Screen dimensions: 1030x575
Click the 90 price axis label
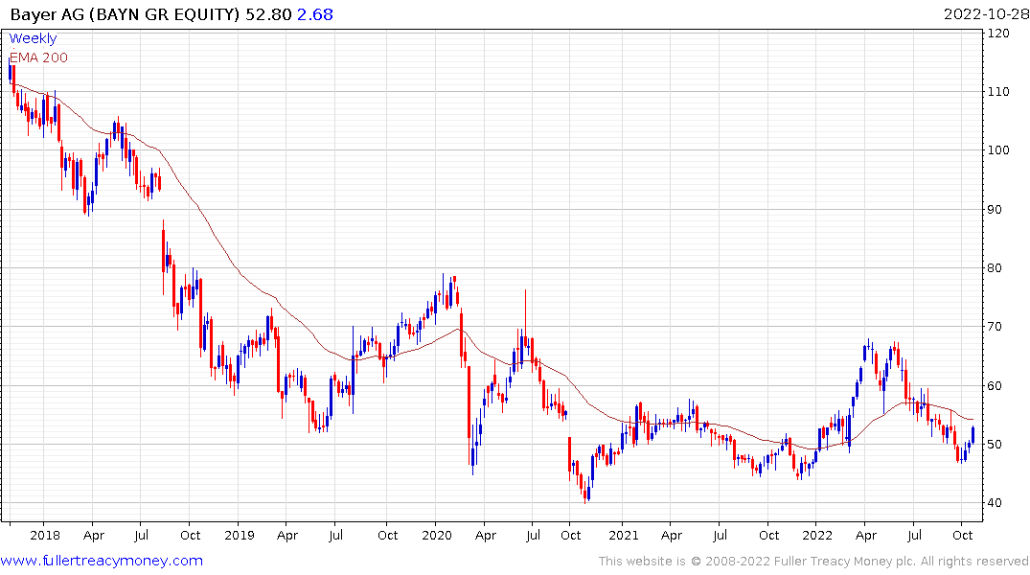pyautogui.click(x=995, y=210)
